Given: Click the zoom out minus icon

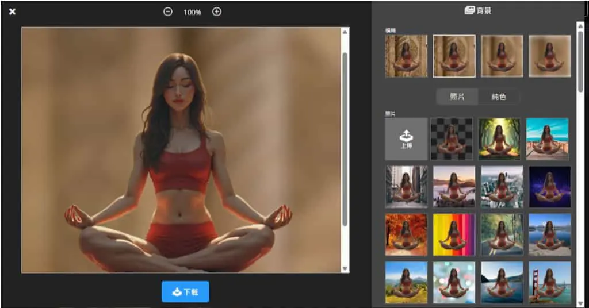Looking at the screenshot, I should click(x=168, y=11).
